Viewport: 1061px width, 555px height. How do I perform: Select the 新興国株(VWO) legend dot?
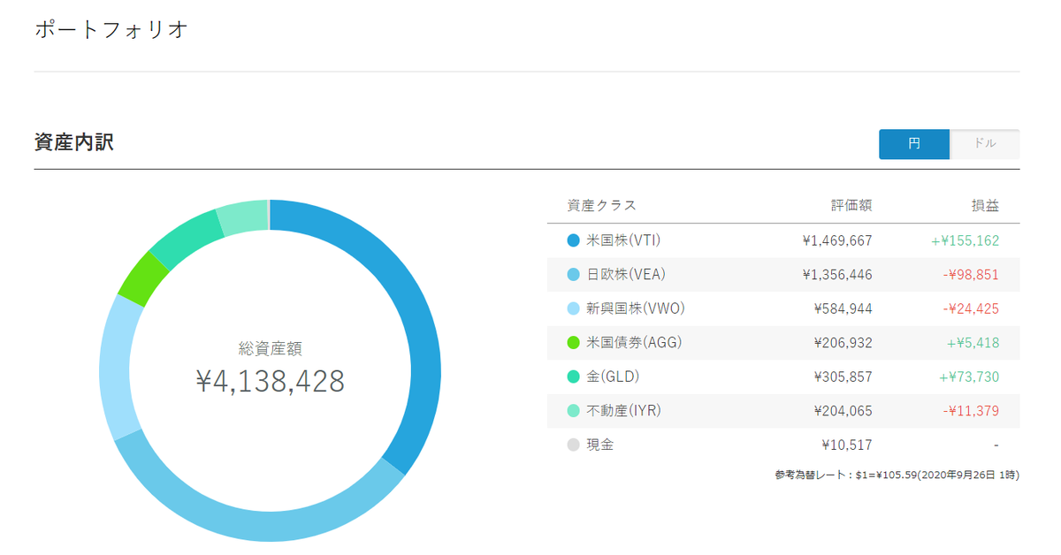point(573,308)
